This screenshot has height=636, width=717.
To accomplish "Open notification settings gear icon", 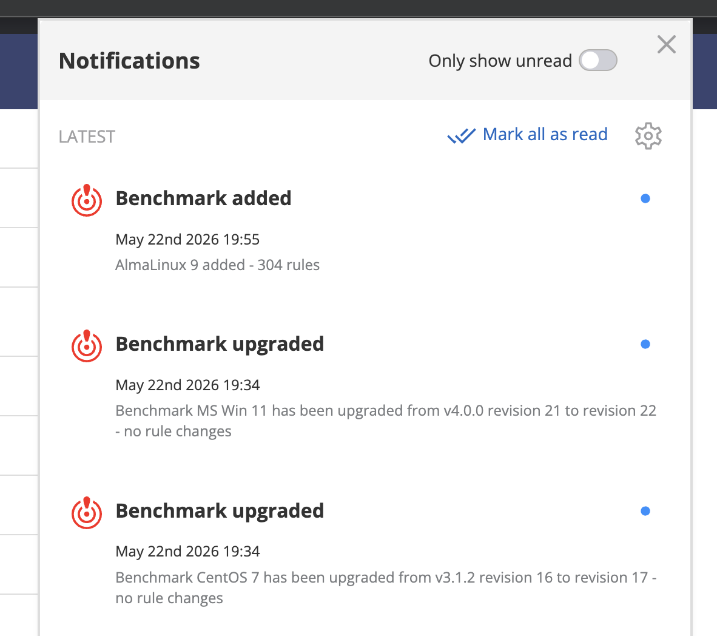I will [x=648, y=135].
